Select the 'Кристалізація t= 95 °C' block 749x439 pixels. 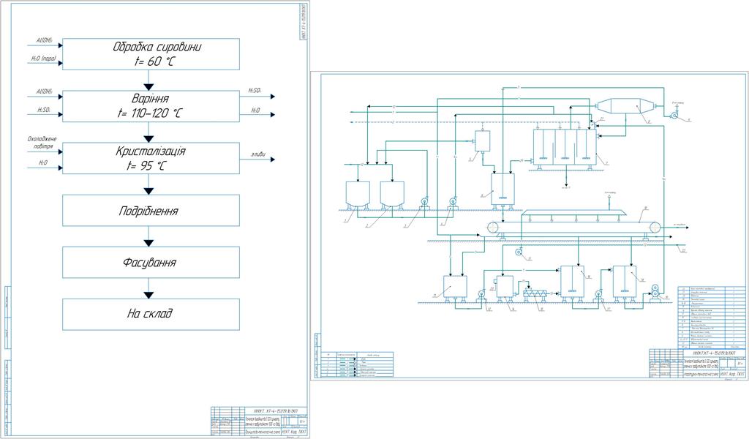[151, 158]
